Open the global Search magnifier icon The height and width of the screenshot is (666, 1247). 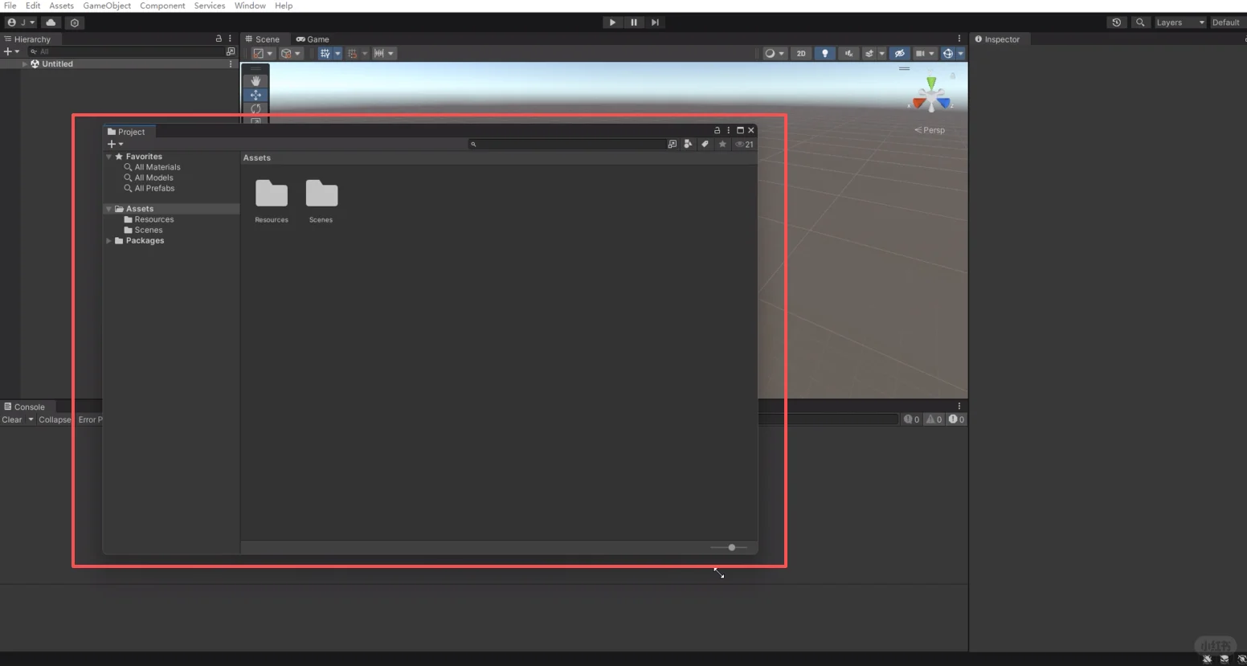click(x=1140, y=22)
